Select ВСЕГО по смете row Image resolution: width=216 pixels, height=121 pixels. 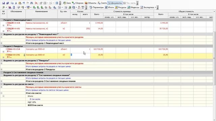coord(107,105)
